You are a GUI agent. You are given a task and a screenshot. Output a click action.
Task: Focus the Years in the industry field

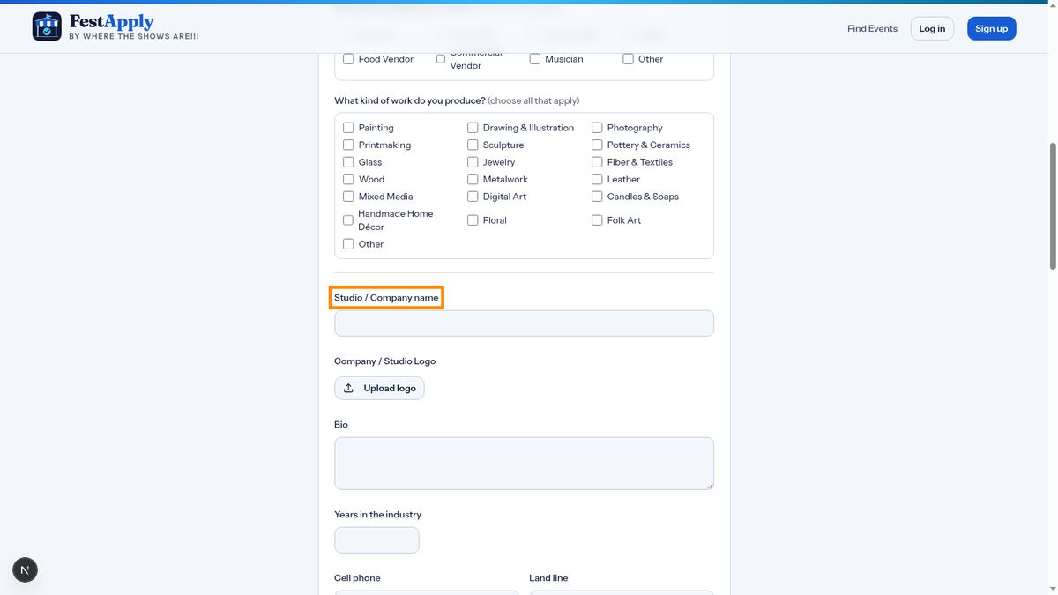(x=376, y=540)
